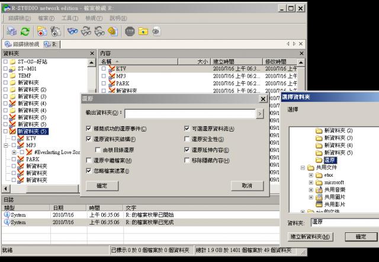Toggle the 忽略檔案遮罩(I) checkbox
379x262 pixels.
pos(89,171)
